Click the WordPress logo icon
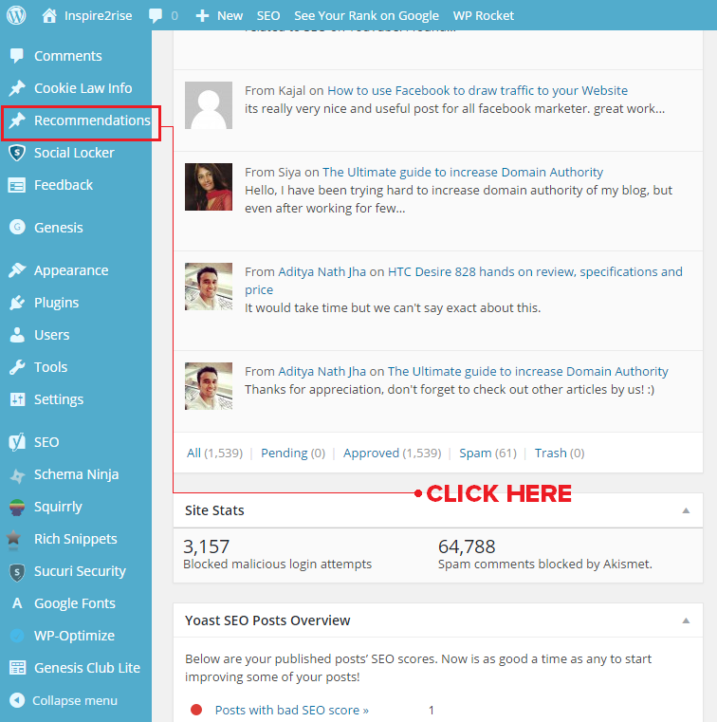 click(16, 15)
